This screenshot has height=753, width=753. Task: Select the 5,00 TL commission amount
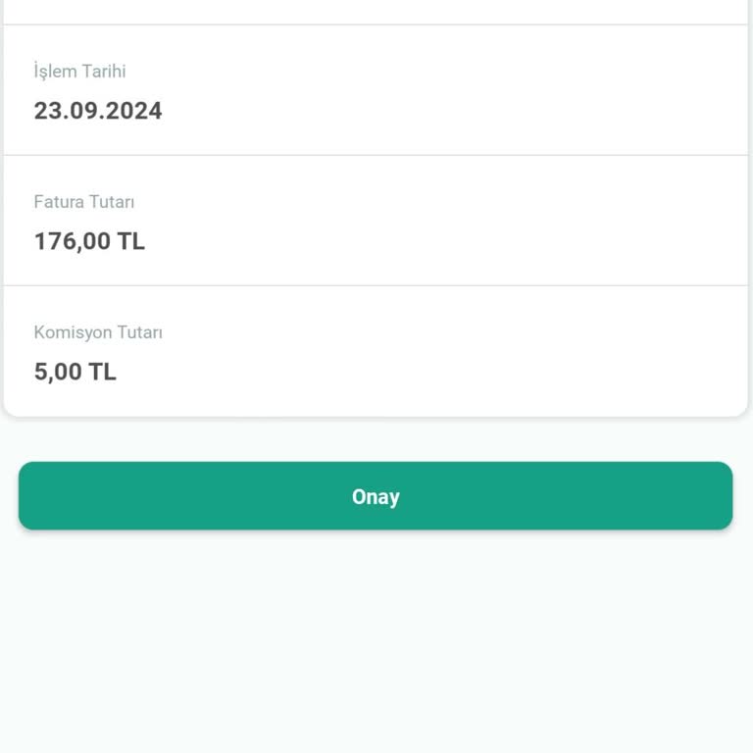(75, 372)
